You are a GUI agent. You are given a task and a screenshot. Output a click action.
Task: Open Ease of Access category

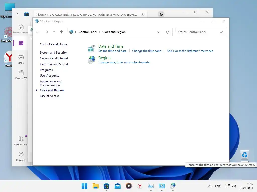[49, 96]
